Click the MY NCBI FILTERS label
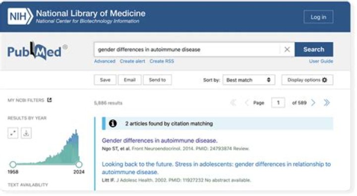357x196 pixels. (x=26, y=100)
